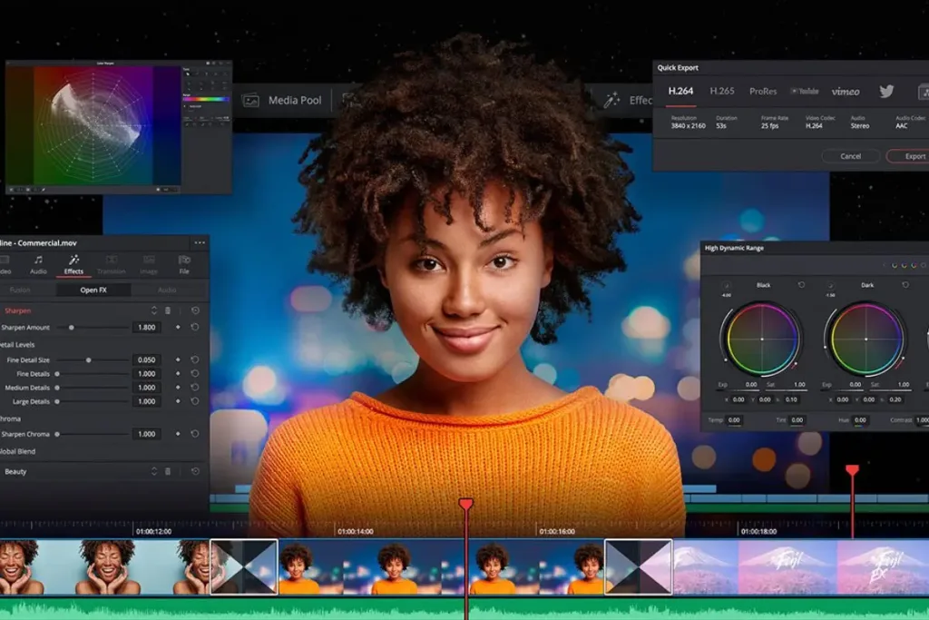Select the Media Pool icon
Viewport: 929px width, 620px height.
click(249, 100)
